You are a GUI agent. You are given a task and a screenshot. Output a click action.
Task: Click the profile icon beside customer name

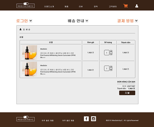21,29
